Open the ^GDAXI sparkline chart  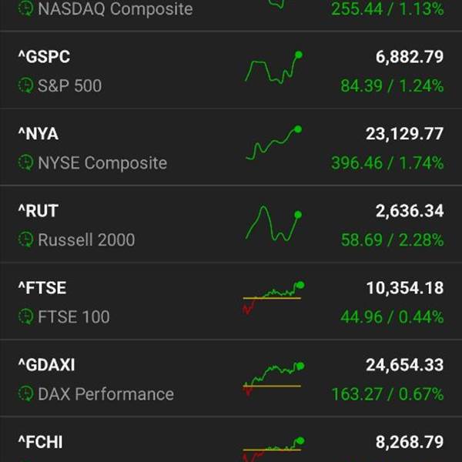tap(272, 377)
